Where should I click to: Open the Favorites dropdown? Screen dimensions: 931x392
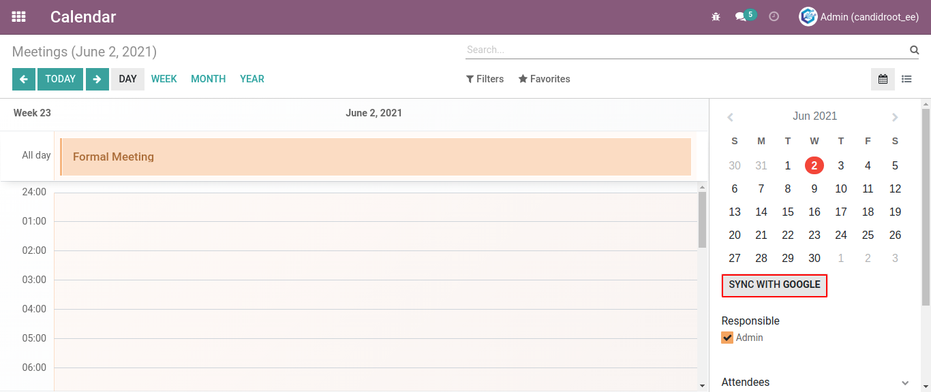544,79
